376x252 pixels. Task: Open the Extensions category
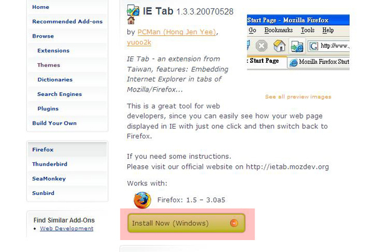(53, 51)
